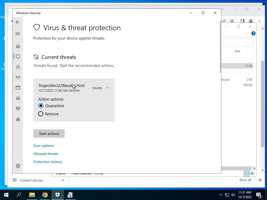Image resolution: width=267 pixels, height=200 pixels.
Task: Open Chrome's three-dot menu
Action: 259,21
